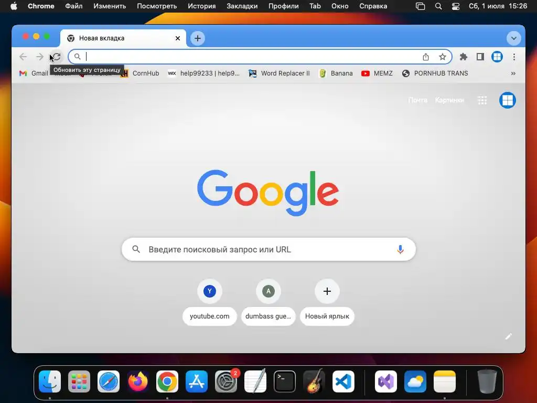Launch Visual Studio Code from the Dock
The height and width of the screenshot is (403, 537).
click(x=343, y=381)
